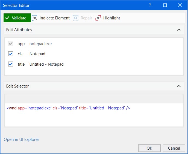
Task: Click inside the selector XML text field
Action: click(x=94, y=115)
